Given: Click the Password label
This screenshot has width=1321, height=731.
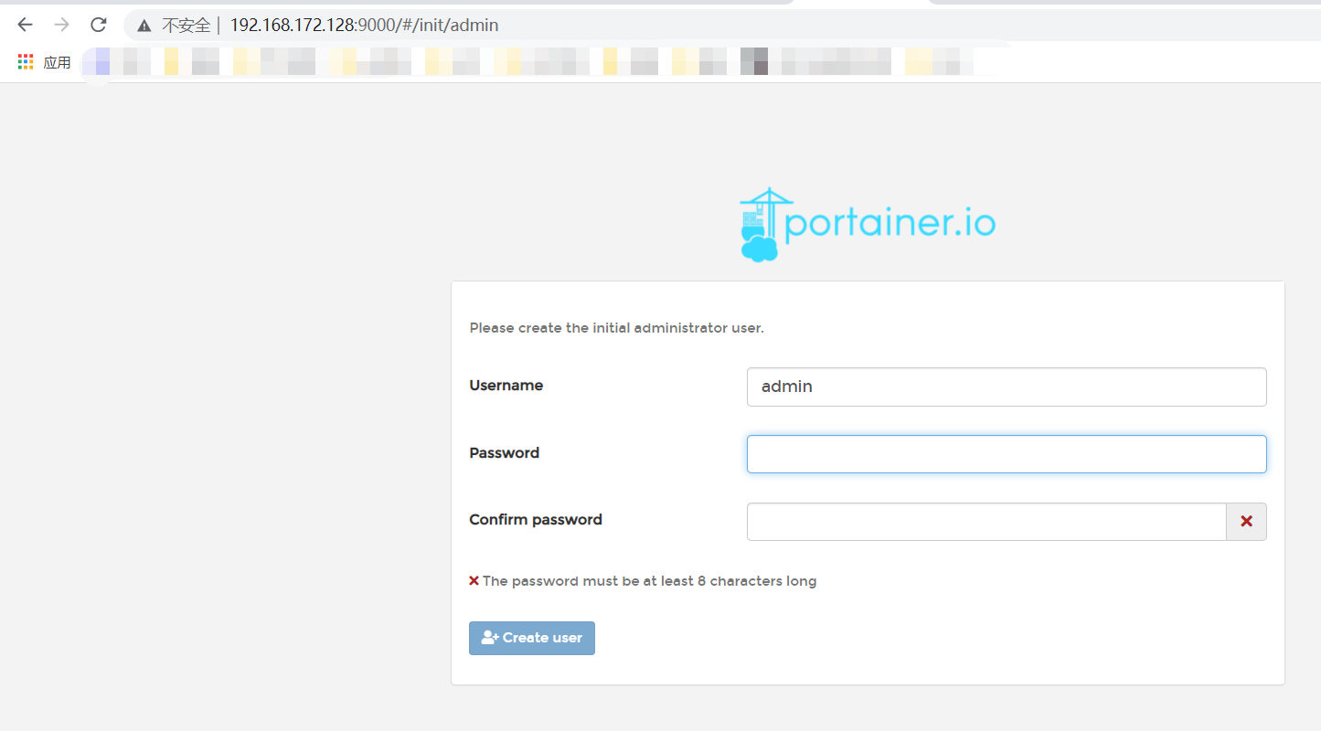Looking at the screenshot, I should click(504, 452).
